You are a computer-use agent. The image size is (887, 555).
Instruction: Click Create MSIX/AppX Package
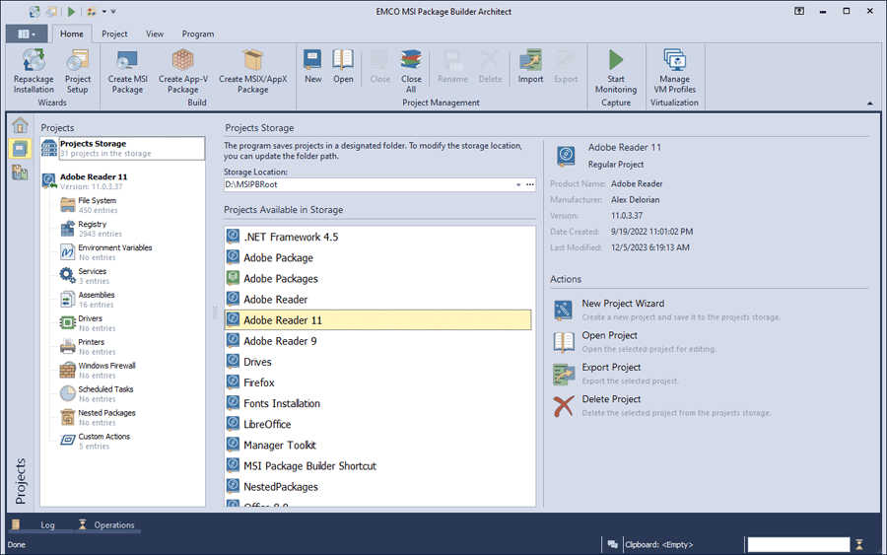253,71
